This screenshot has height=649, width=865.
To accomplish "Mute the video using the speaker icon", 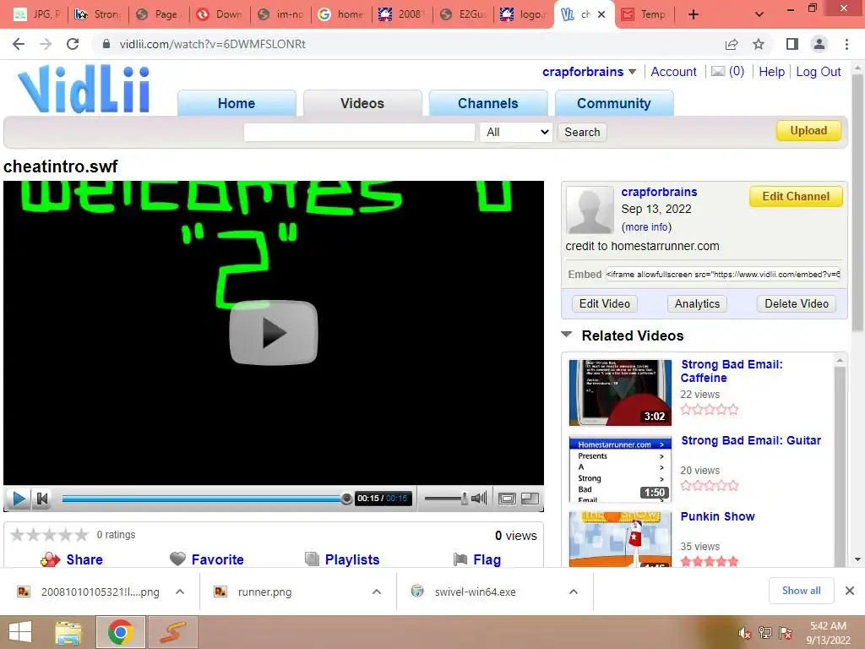I will (x=479, y=499).
